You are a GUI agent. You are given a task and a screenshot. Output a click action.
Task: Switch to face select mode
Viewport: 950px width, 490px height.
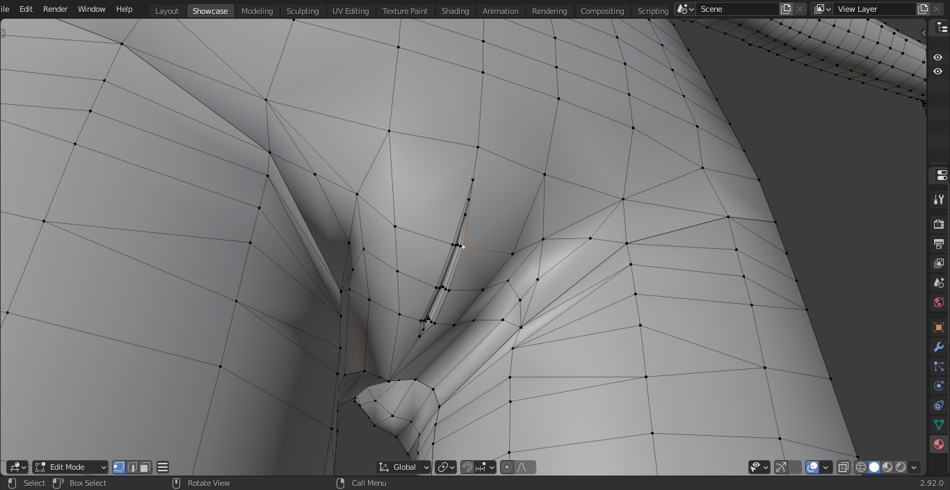pyautogui.click(x=145, y=467)
